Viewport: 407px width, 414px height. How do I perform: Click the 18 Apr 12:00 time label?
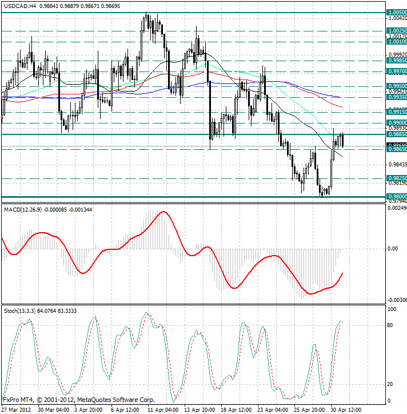click(236, 410)
